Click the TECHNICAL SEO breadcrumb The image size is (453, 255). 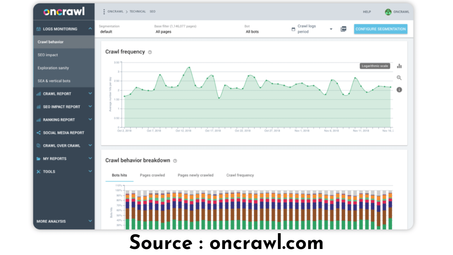point(142,12)
